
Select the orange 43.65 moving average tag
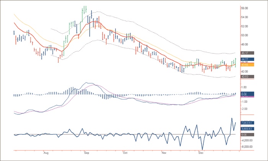click(x=245, y=65)
